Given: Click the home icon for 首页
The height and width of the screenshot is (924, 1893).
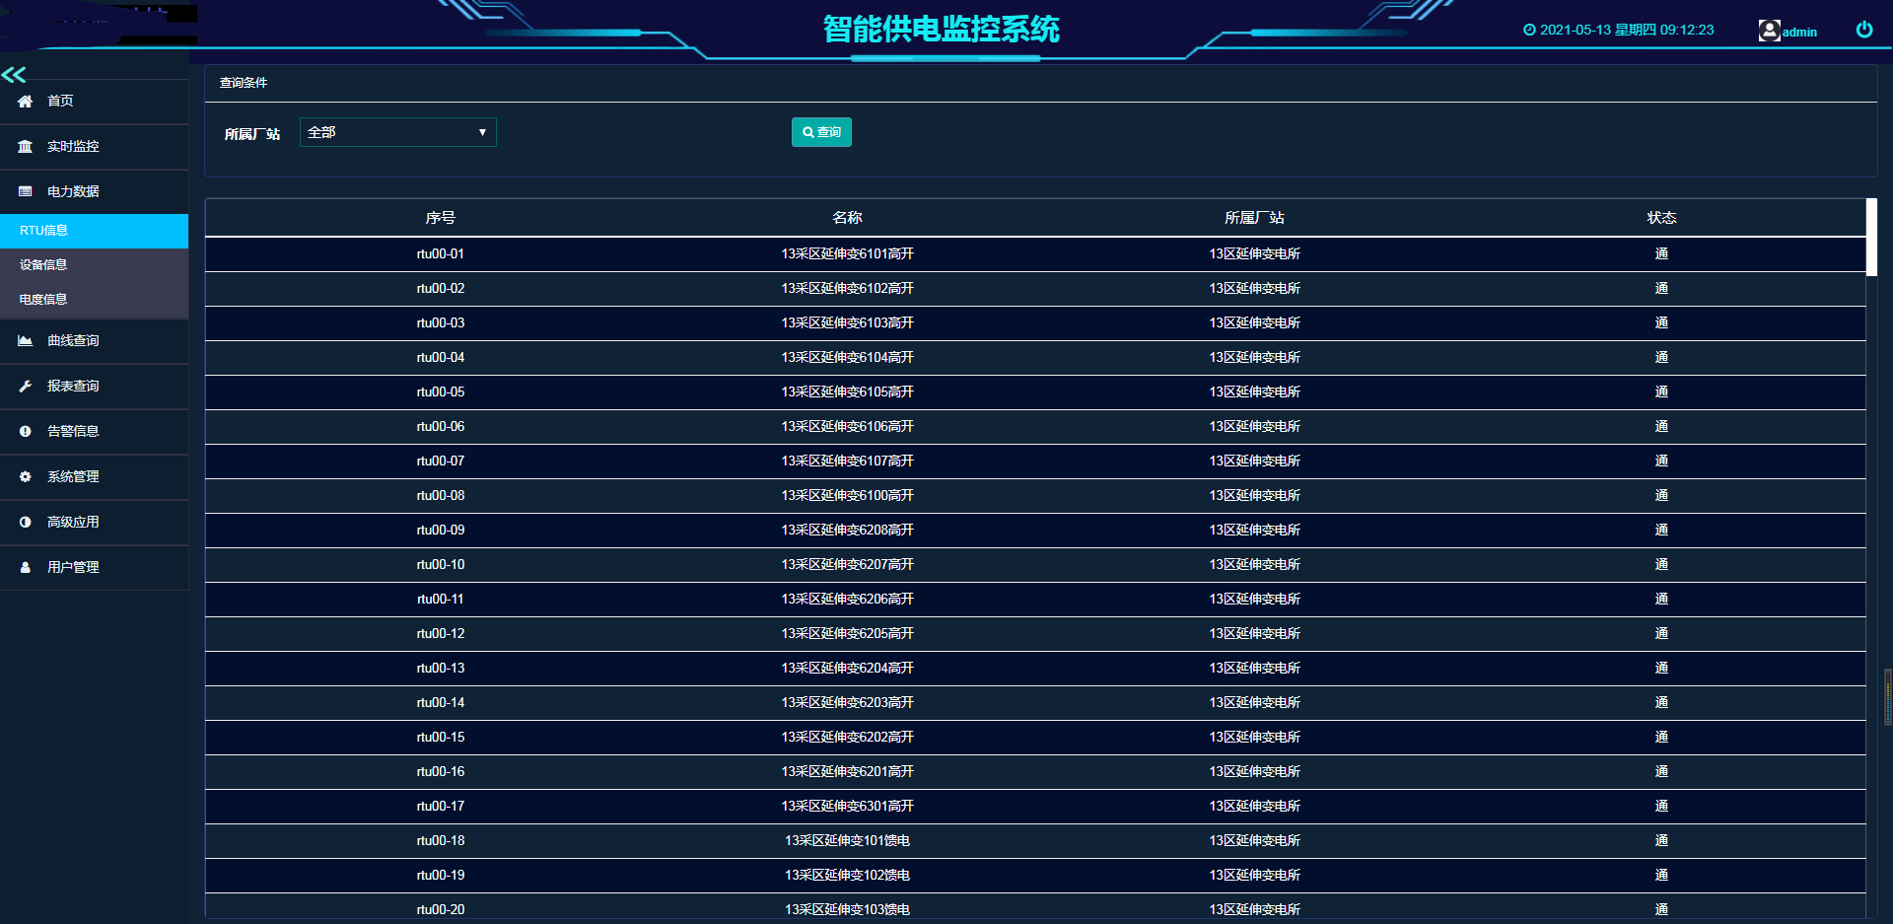Looking at the screenshot, I should click(26, 102).
